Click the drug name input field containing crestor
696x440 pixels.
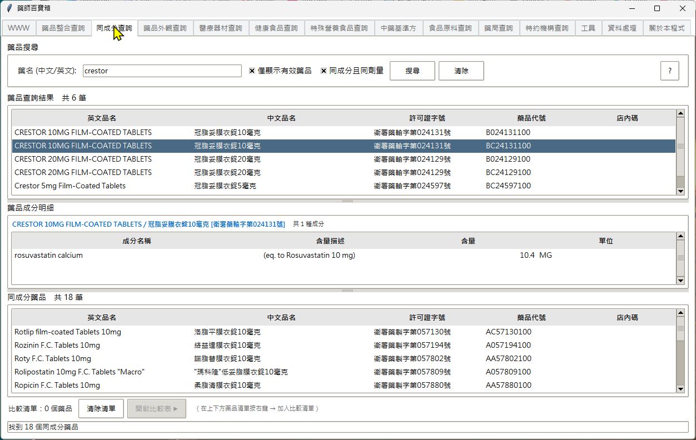(162, 71)
